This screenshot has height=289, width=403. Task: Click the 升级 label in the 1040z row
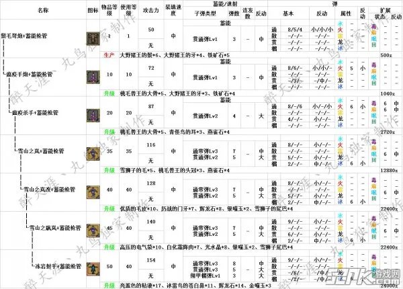109,93
